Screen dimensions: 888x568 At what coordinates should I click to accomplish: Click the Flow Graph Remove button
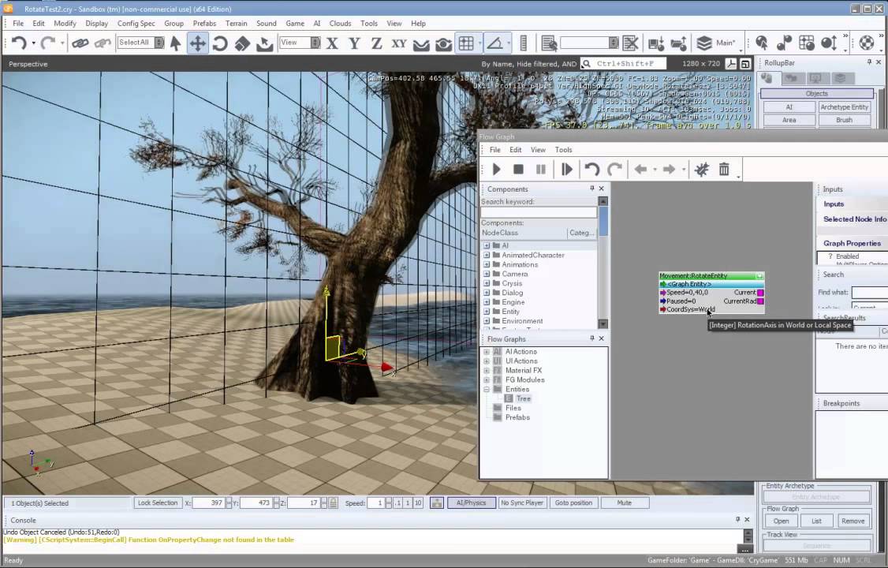853,521
